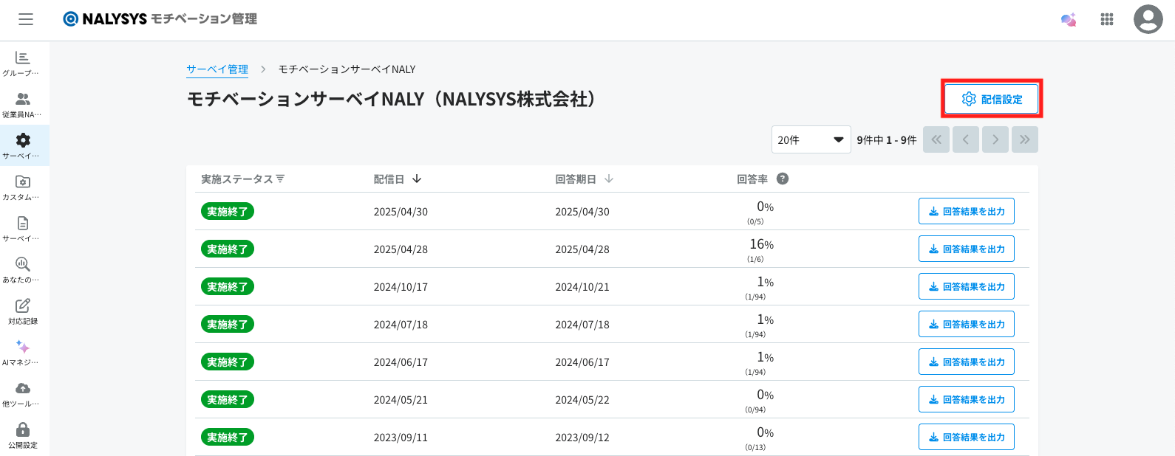Expand the 20件 rows-per-page dropdown
1175x456 pixels.
pyautogui.click(x=811, y=139)
